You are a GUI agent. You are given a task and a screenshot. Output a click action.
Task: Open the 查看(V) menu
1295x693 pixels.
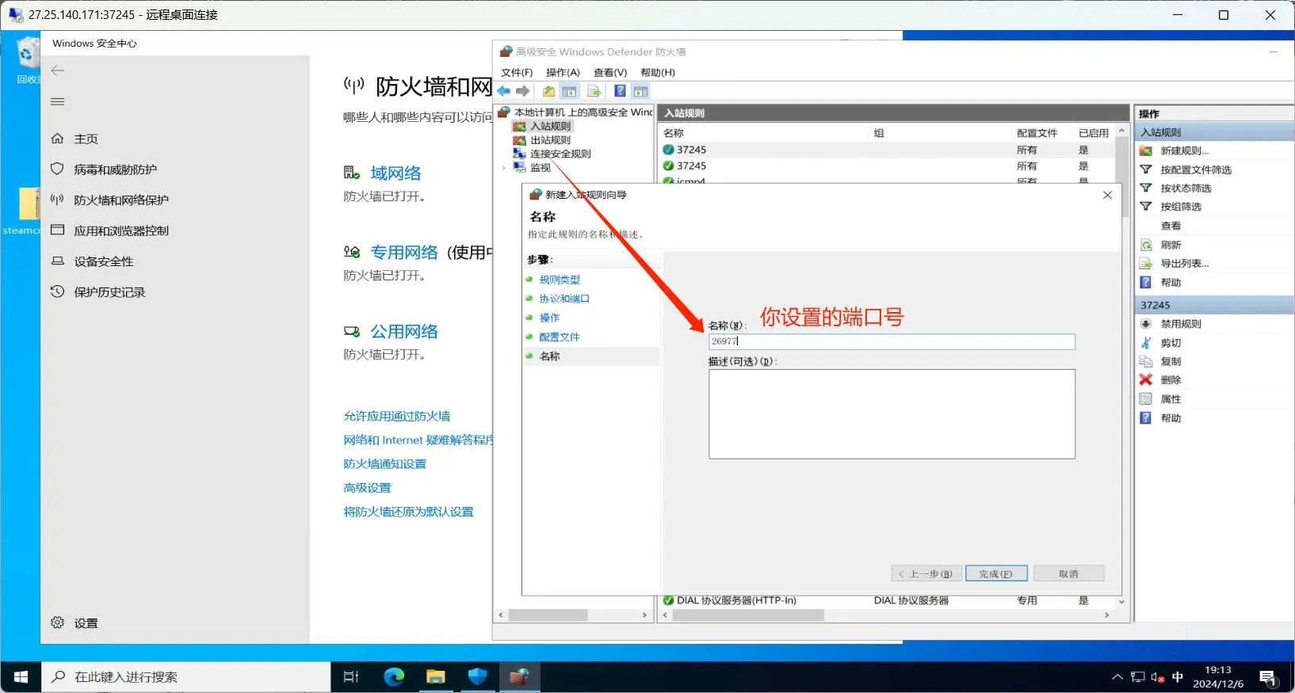[609, 72]
